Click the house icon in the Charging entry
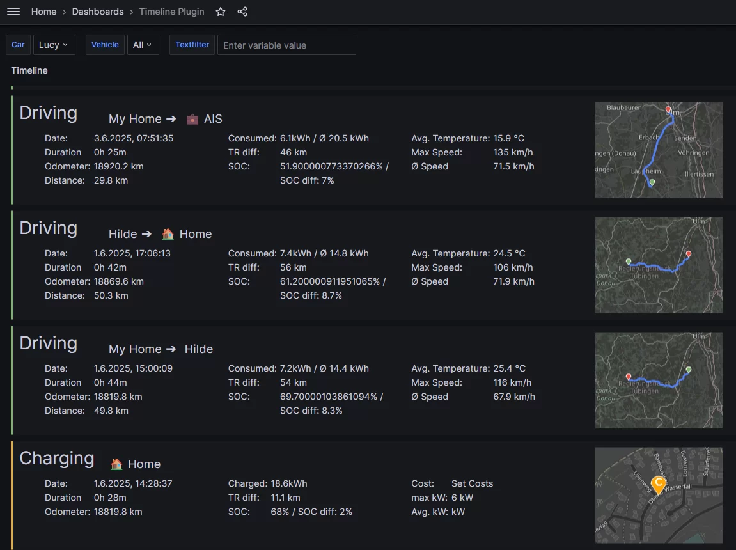Screen dimensions: 736x550 [116, 464]
